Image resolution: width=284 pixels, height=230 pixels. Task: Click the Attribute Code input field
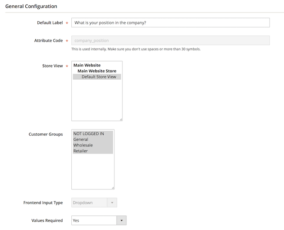point(170,41)
